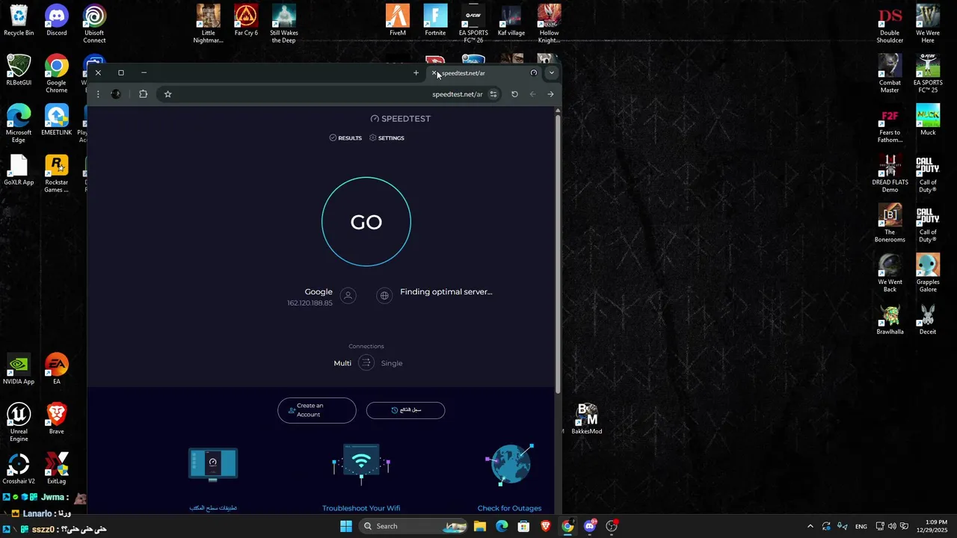Bookmark this page with the star icon

[x=167, y=94]
